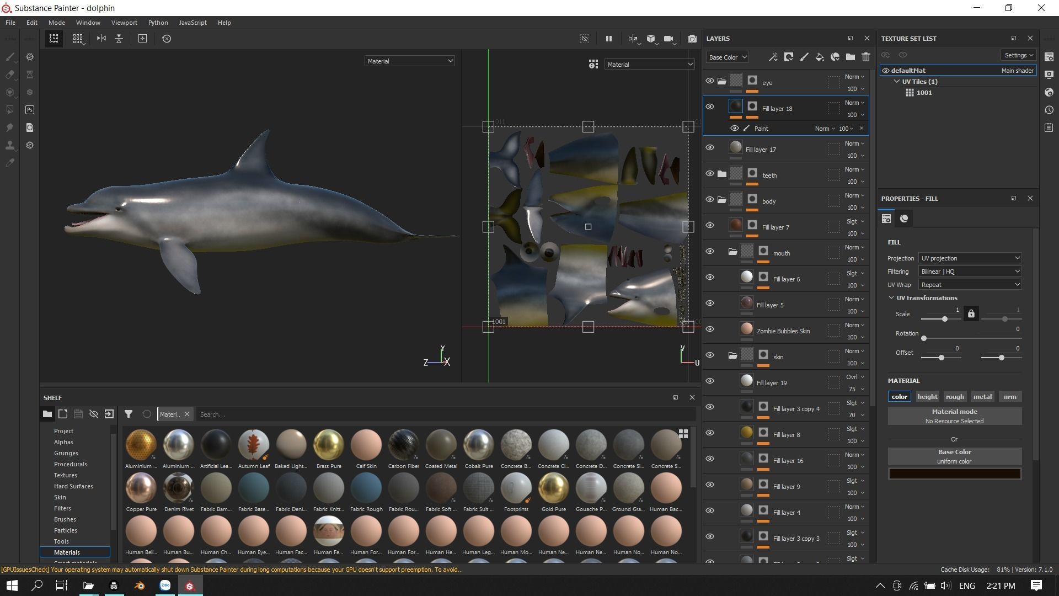Delete the selected layer trash icon
The height and width of the screenshot is (596, 1059).
[866, 57]
